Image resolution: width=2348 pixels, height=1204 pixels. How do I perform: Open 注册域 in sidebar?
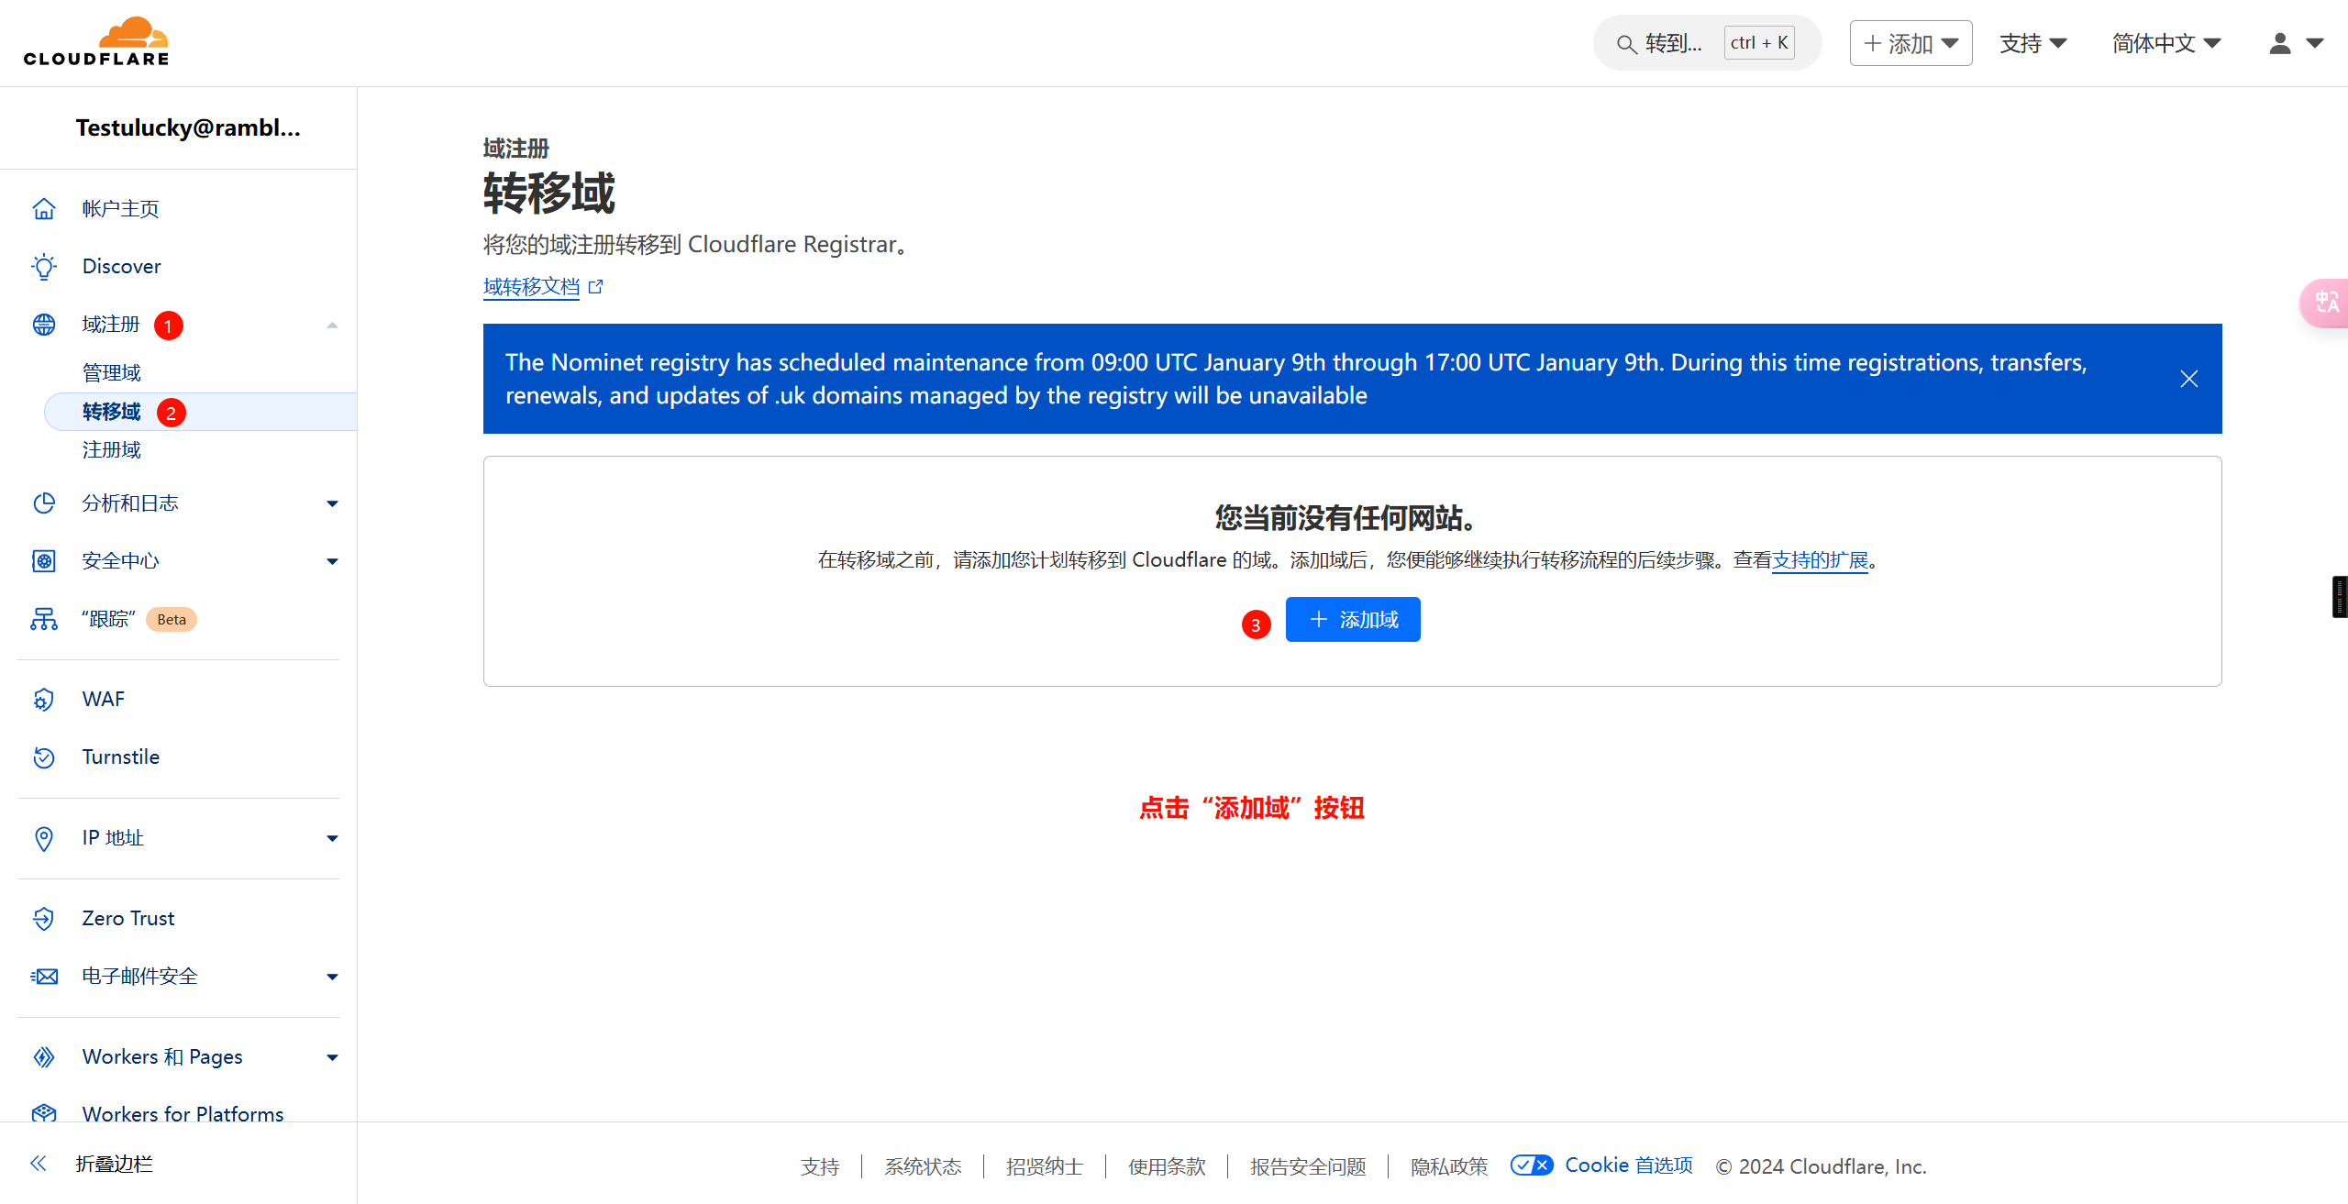coord(111,450)
